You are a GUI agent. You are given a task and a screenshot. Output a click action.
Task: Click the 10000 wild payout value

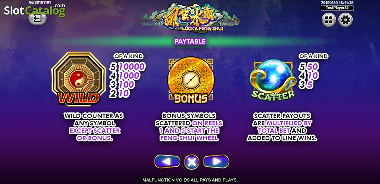point(132,67)
